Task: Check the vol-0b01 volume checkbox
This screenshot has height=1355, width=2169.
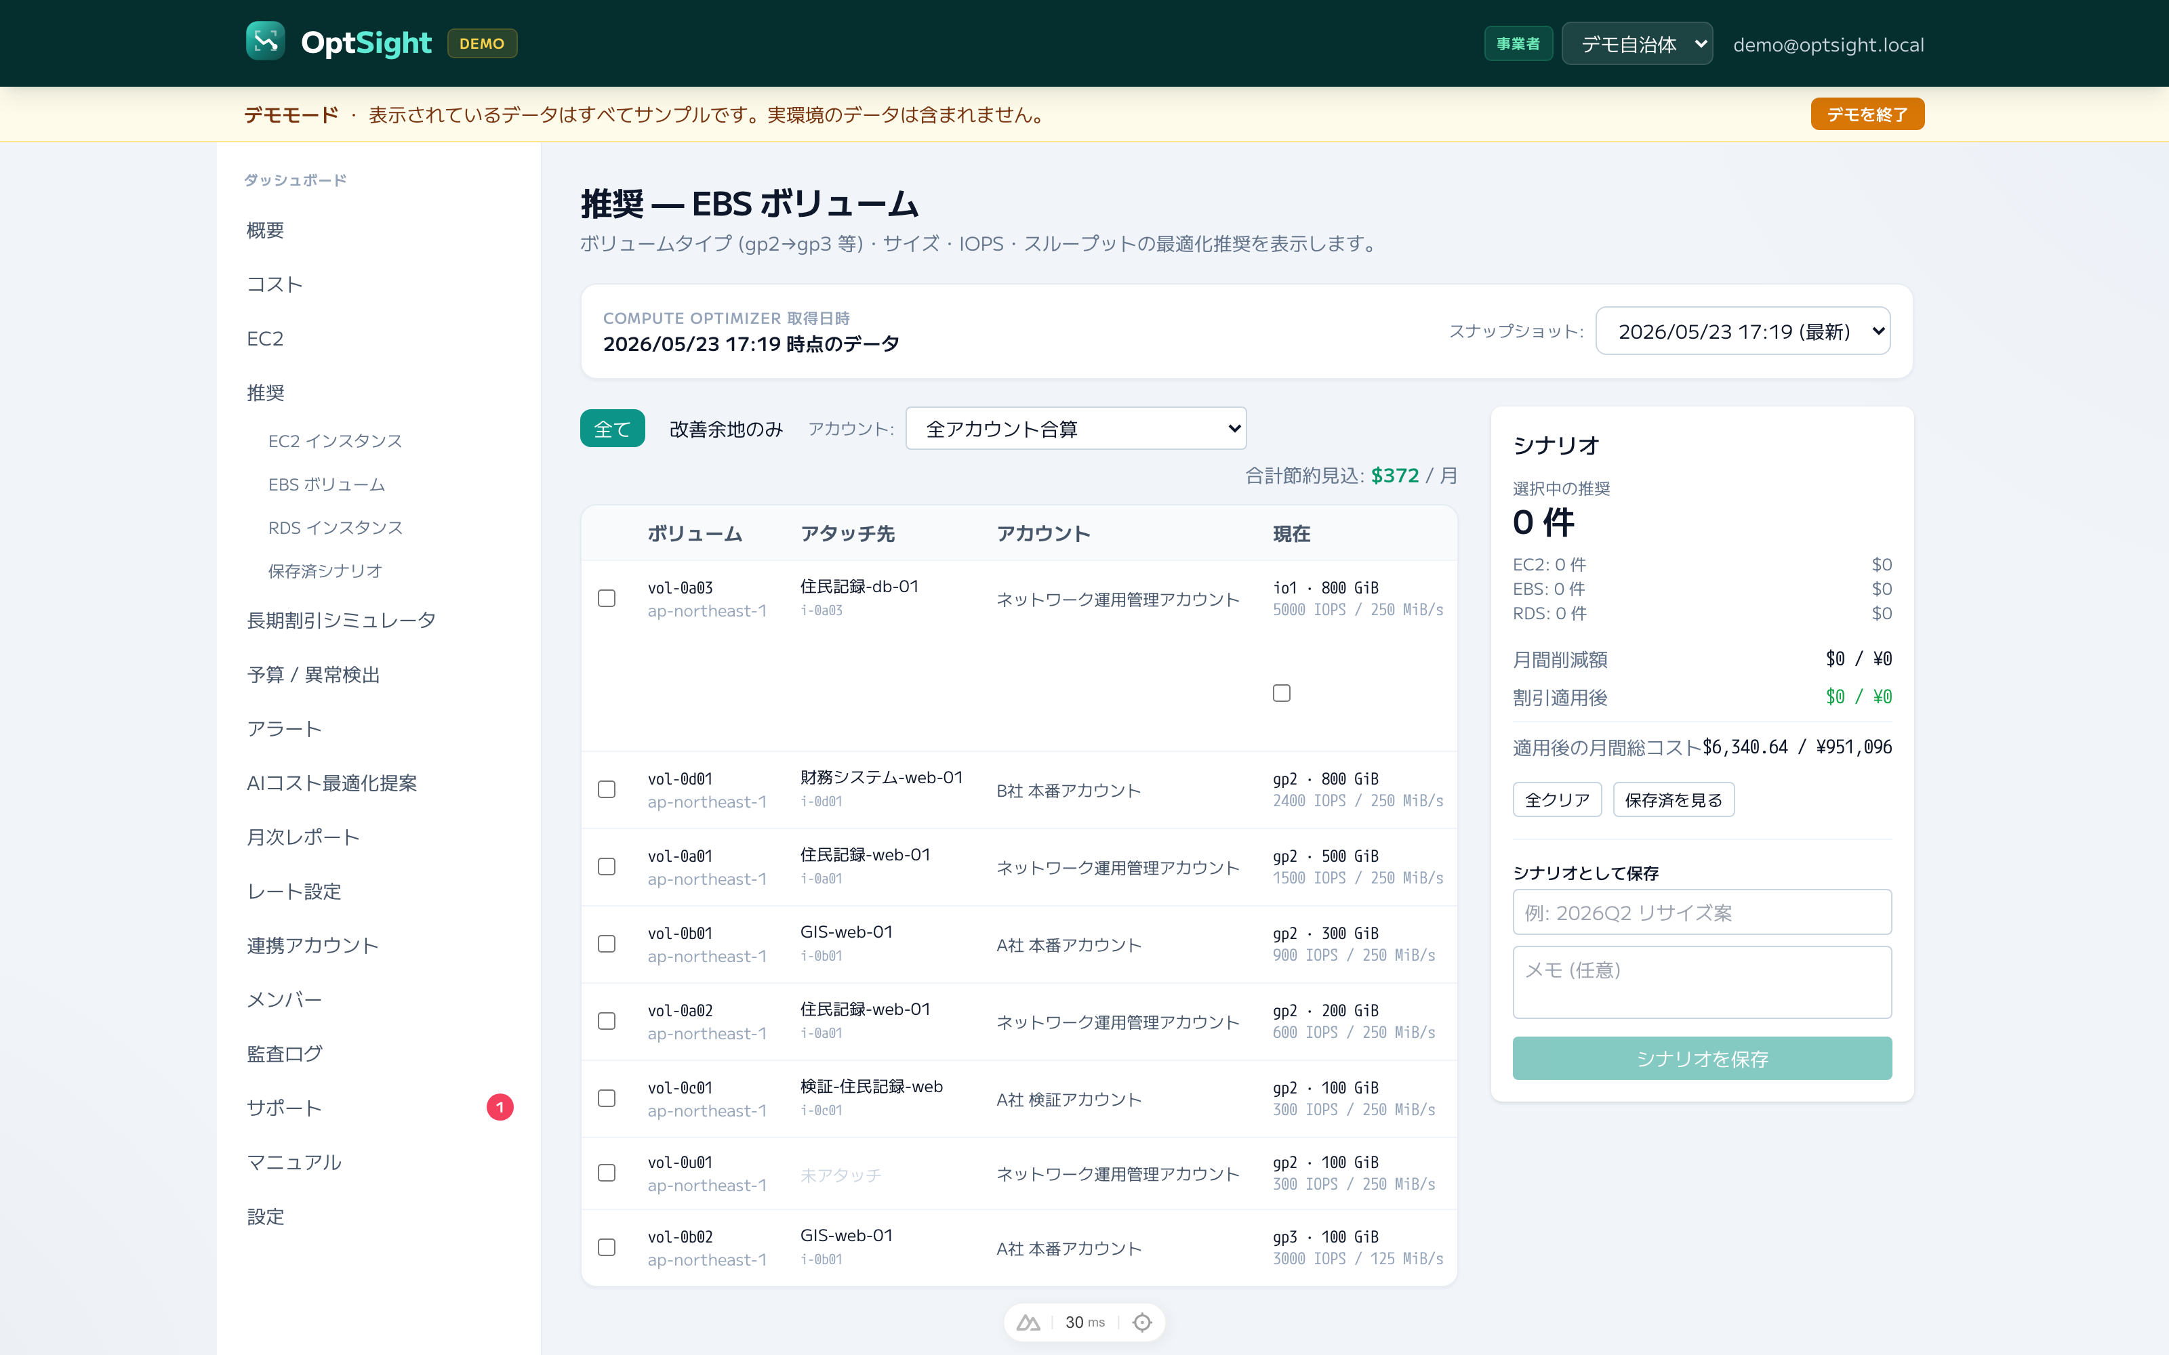Action: 607,944
